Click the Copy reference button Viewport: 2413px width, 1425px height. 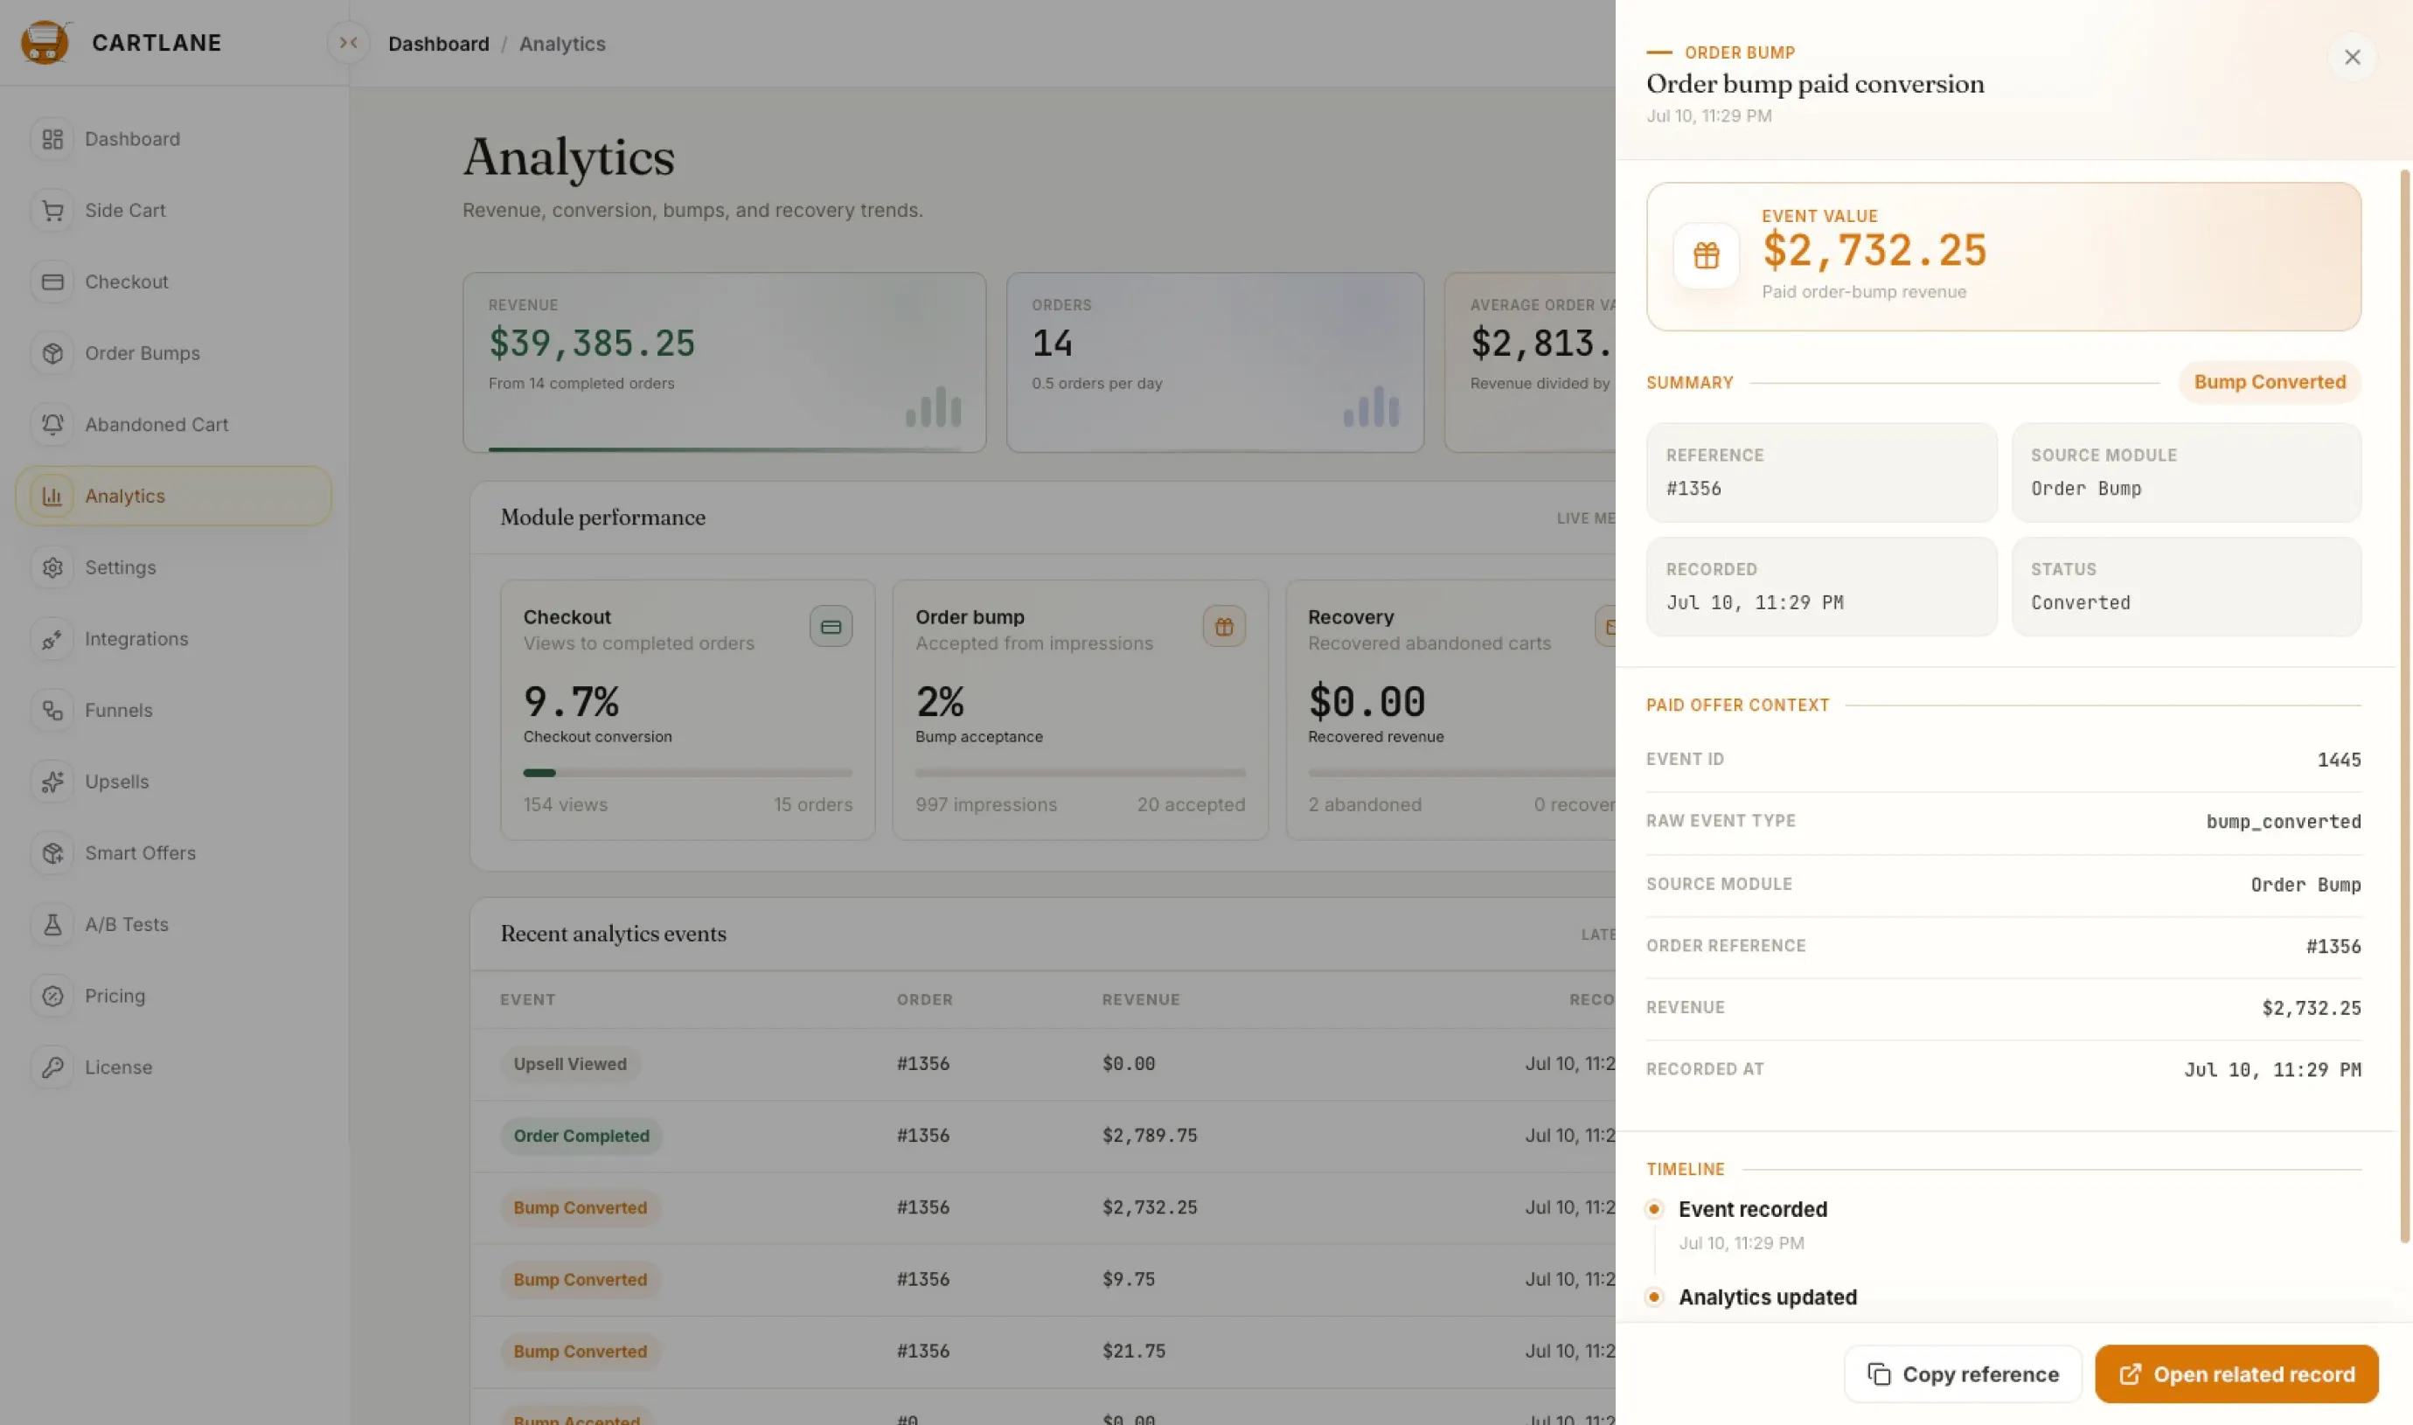tap(1963, 1374)
